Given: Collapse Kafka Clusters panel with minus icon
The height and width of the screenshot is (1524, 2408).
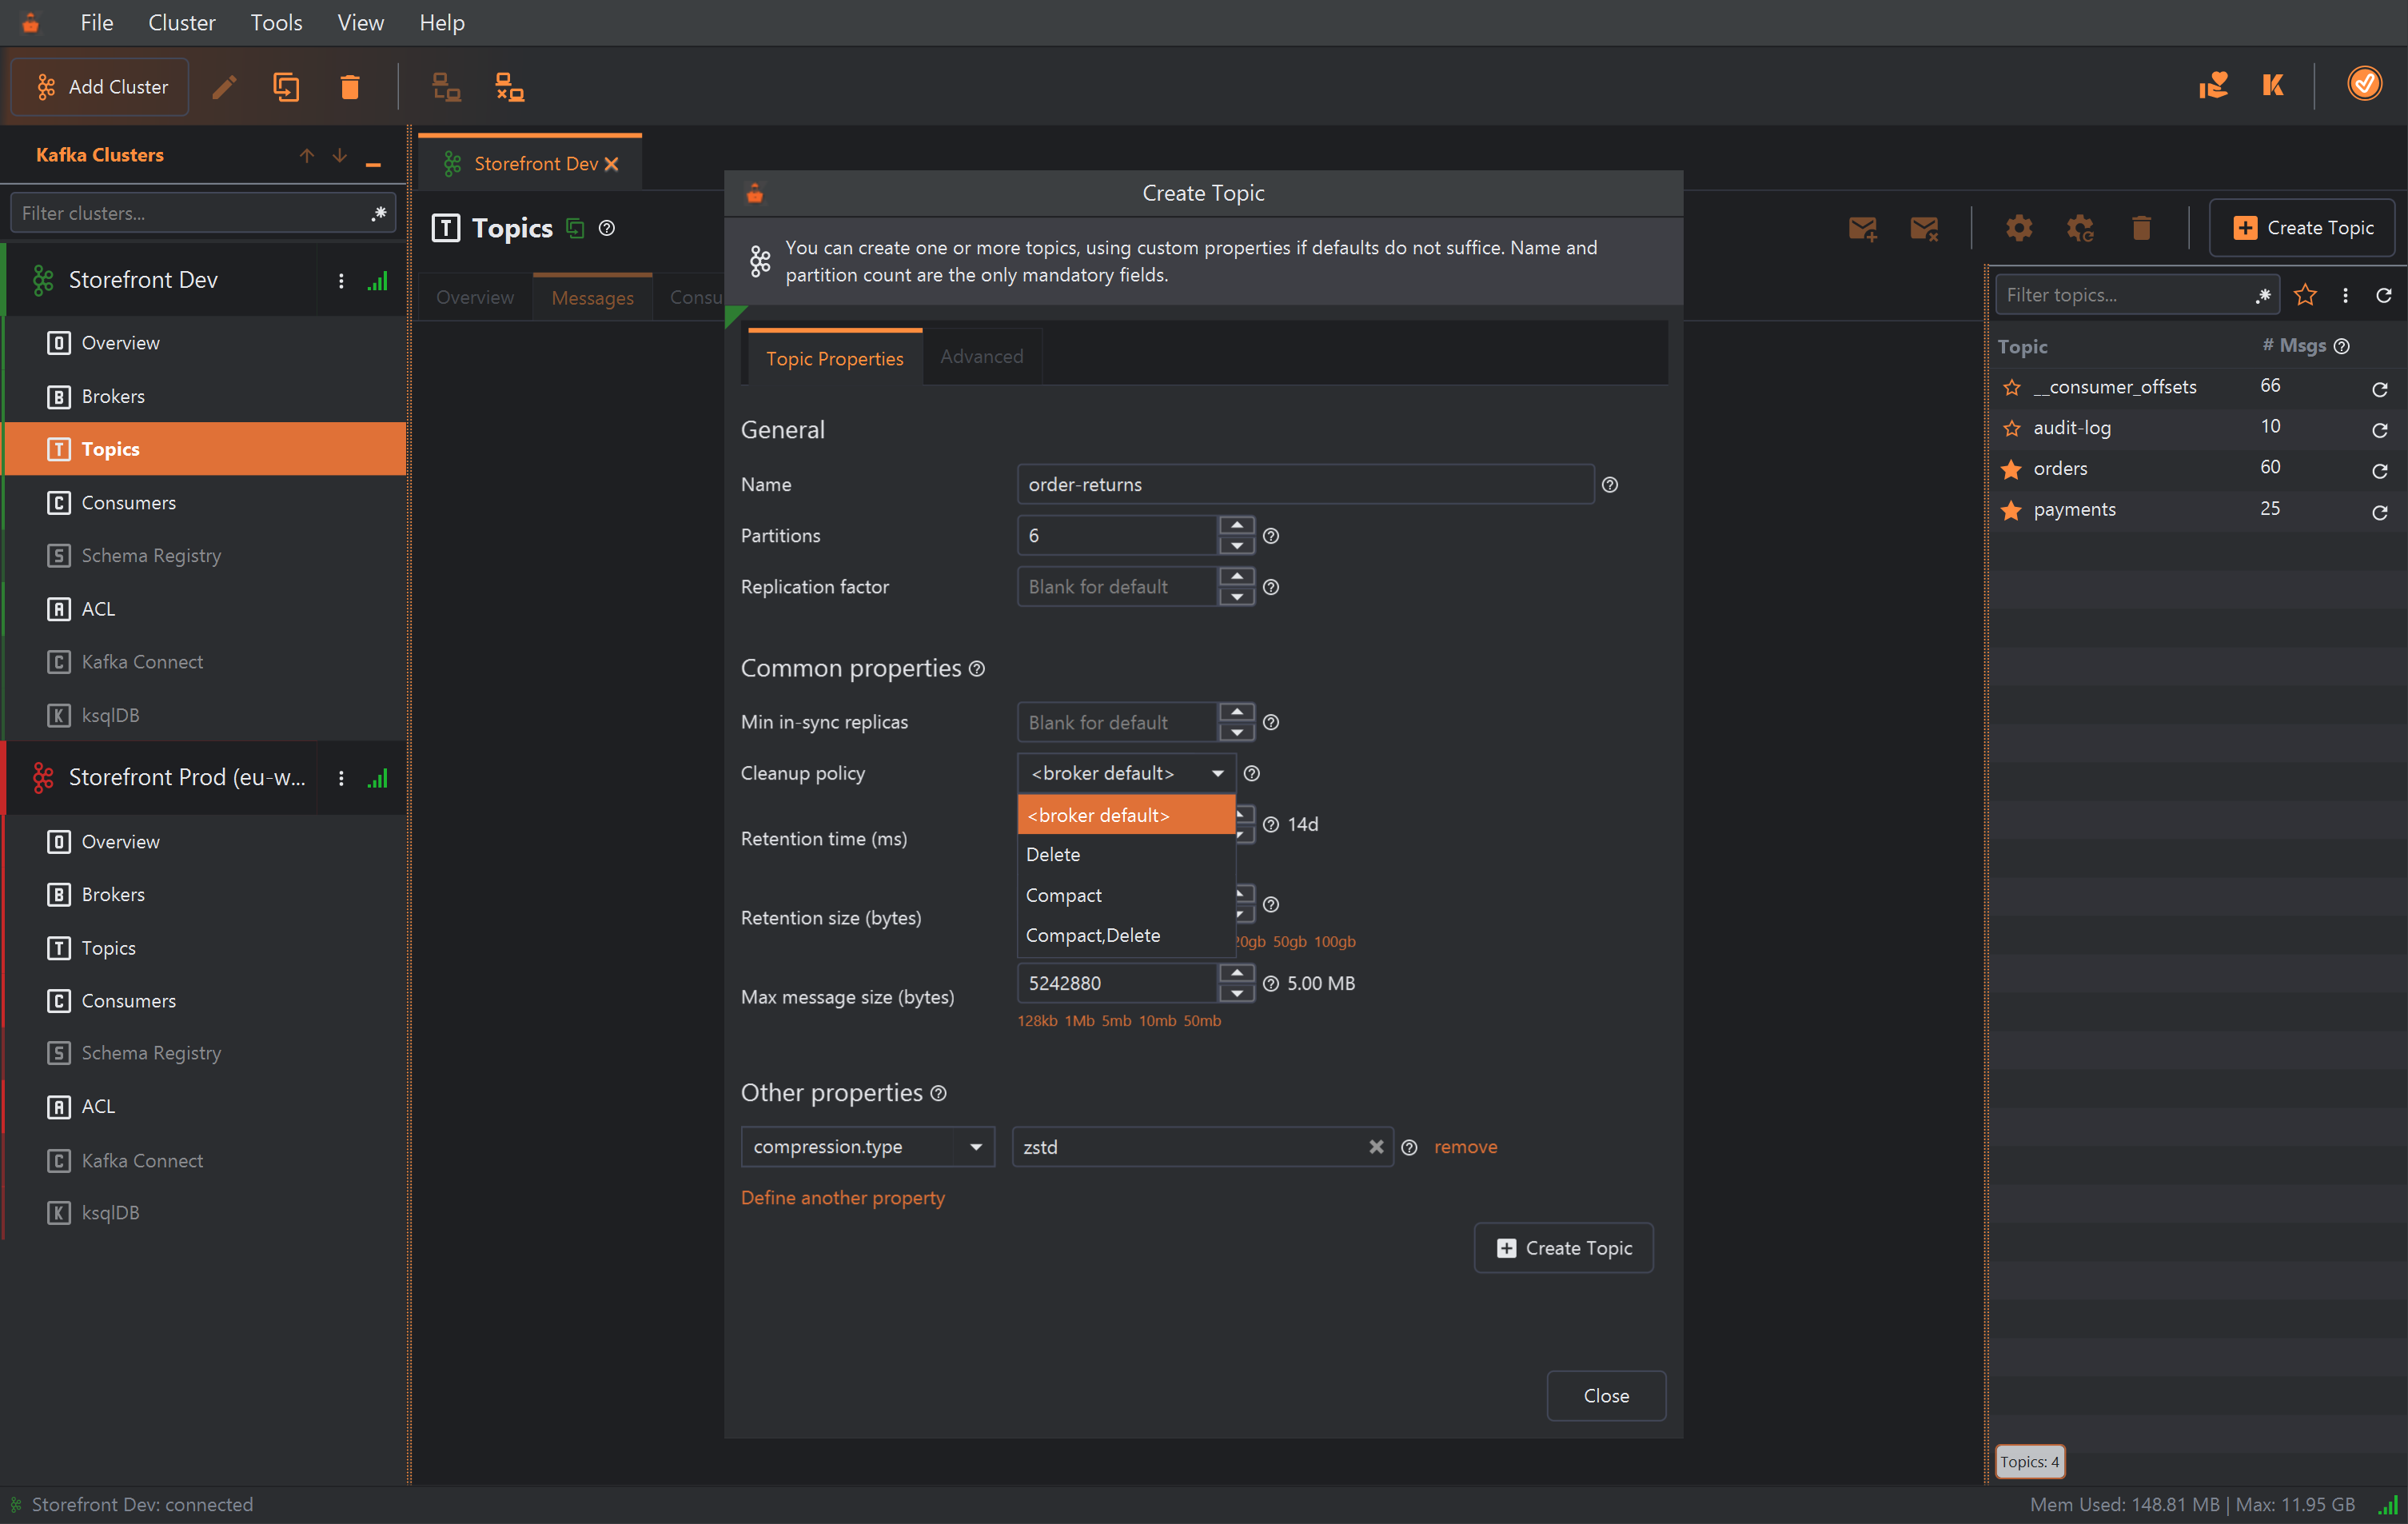Looking at the screenshot, I should (x=374, y=163).
